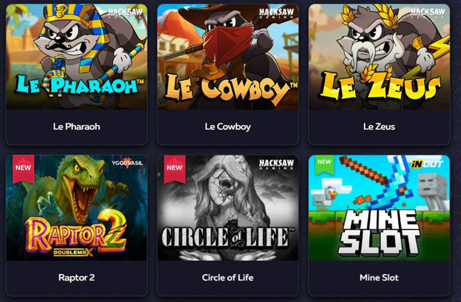Viewport: 461px width, 302px height.
Task: Click the Le Pharaoh title label
Action: coord(76,126)
